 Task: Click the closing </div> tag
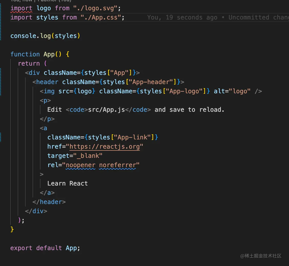(x=36, y=211)
